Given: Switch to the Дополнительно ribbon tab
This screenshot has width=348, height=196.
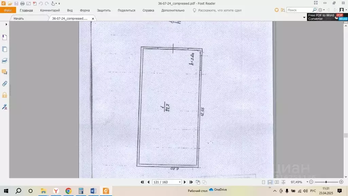Looking at the screenshot, I should click(x=173, y=11).
